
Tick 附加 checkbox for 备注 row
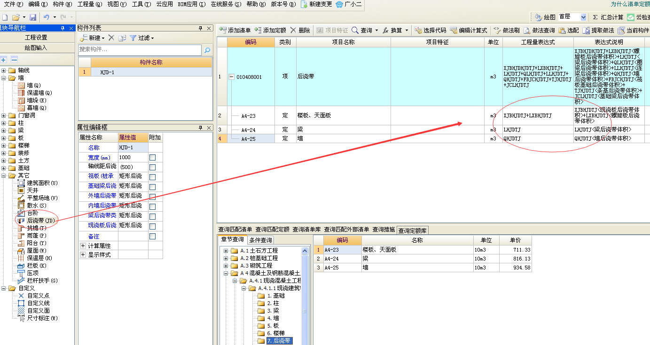tap(153, 237)
